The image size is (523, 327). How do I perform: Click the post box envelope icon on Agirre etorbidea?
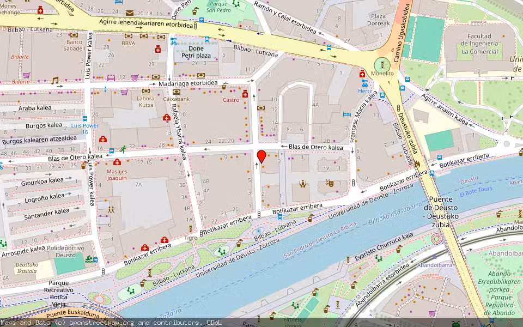pos(130,13)
